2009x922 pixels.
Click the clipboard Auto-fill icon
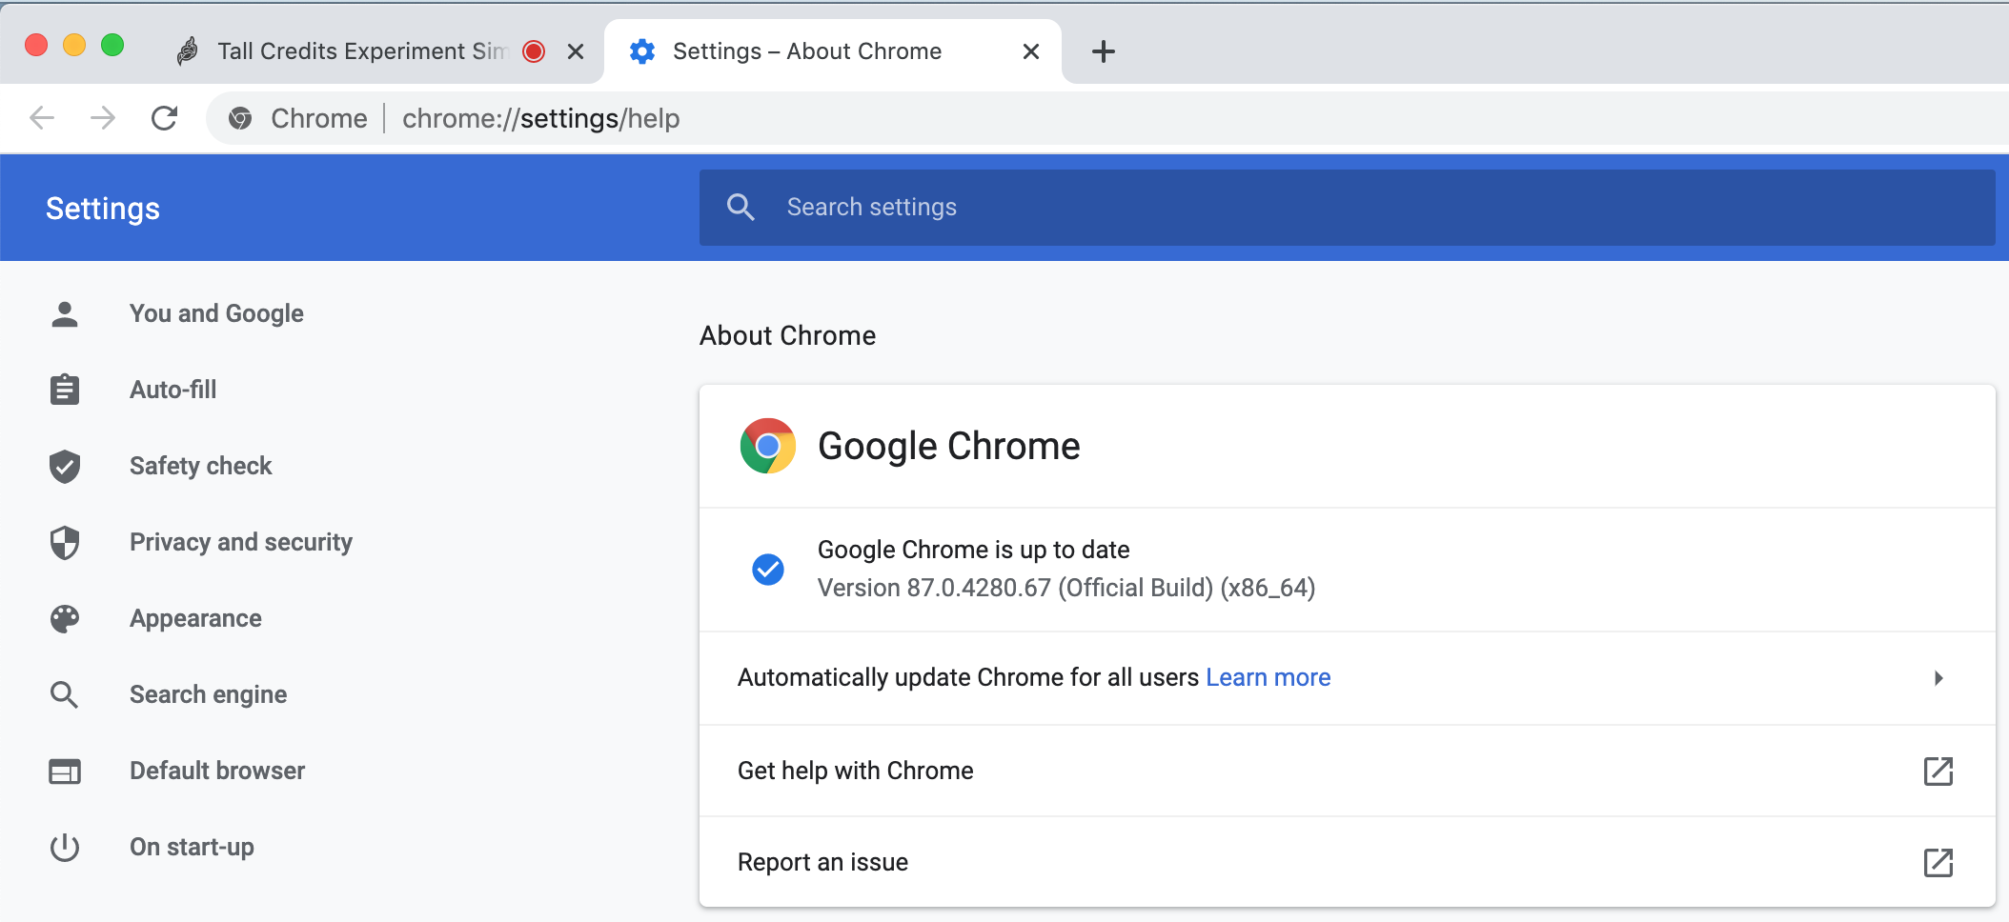[65, 390]
